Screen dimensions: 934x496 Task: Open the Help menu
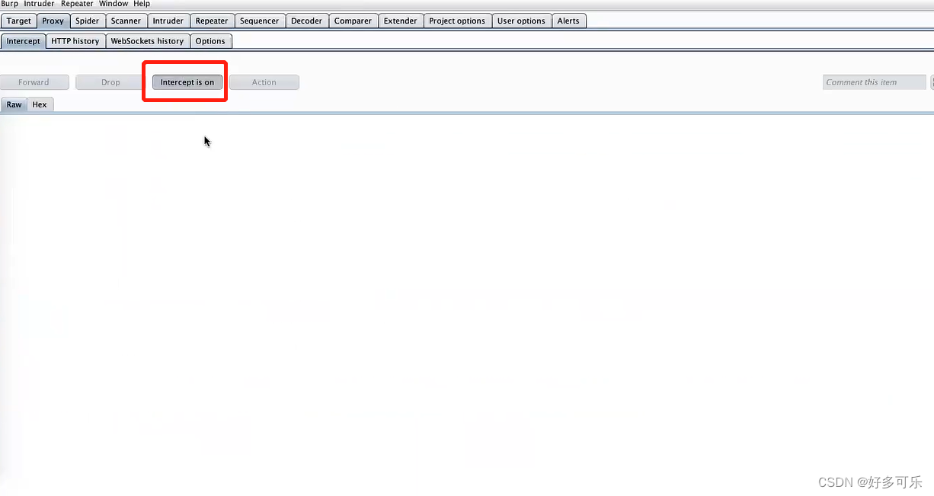[x=142, y=4]
